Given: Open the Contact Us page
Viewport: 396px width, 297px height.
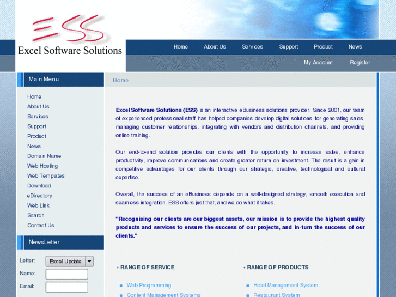Looking at the screenshot, I should pyautogui.click(x=41, y=225).
